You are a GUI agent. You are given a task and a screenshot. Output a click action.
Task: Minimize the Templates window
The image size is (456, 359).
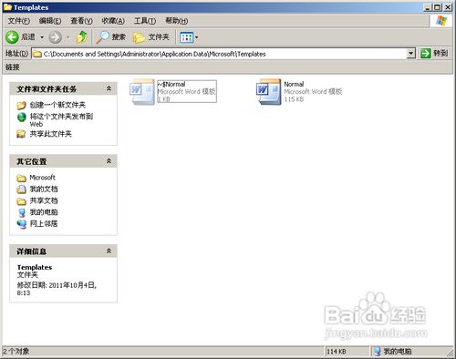point(428,7)
